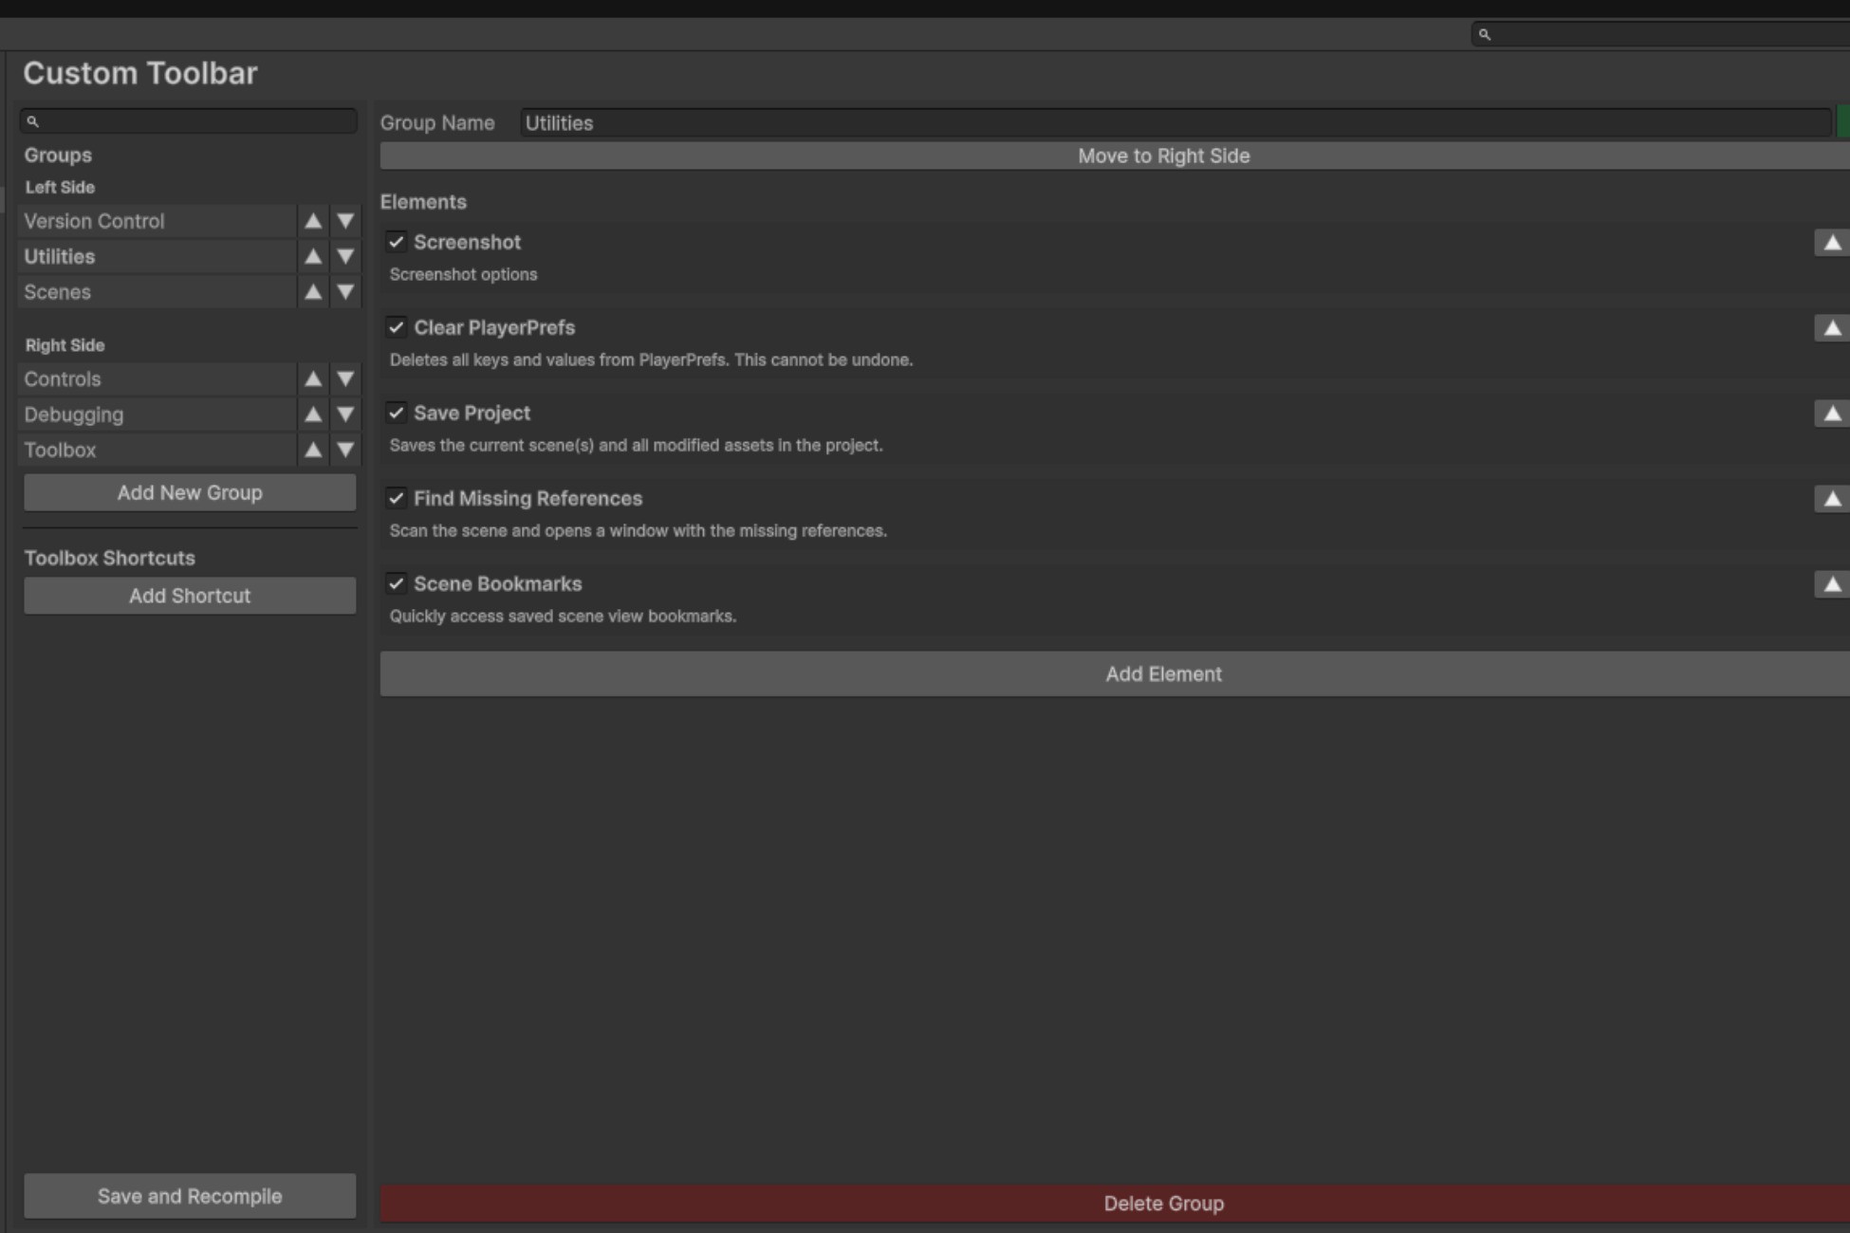Move the Controls group down
The height and width of the screenshot is (1233, 1850).
(x=345, y=378)
